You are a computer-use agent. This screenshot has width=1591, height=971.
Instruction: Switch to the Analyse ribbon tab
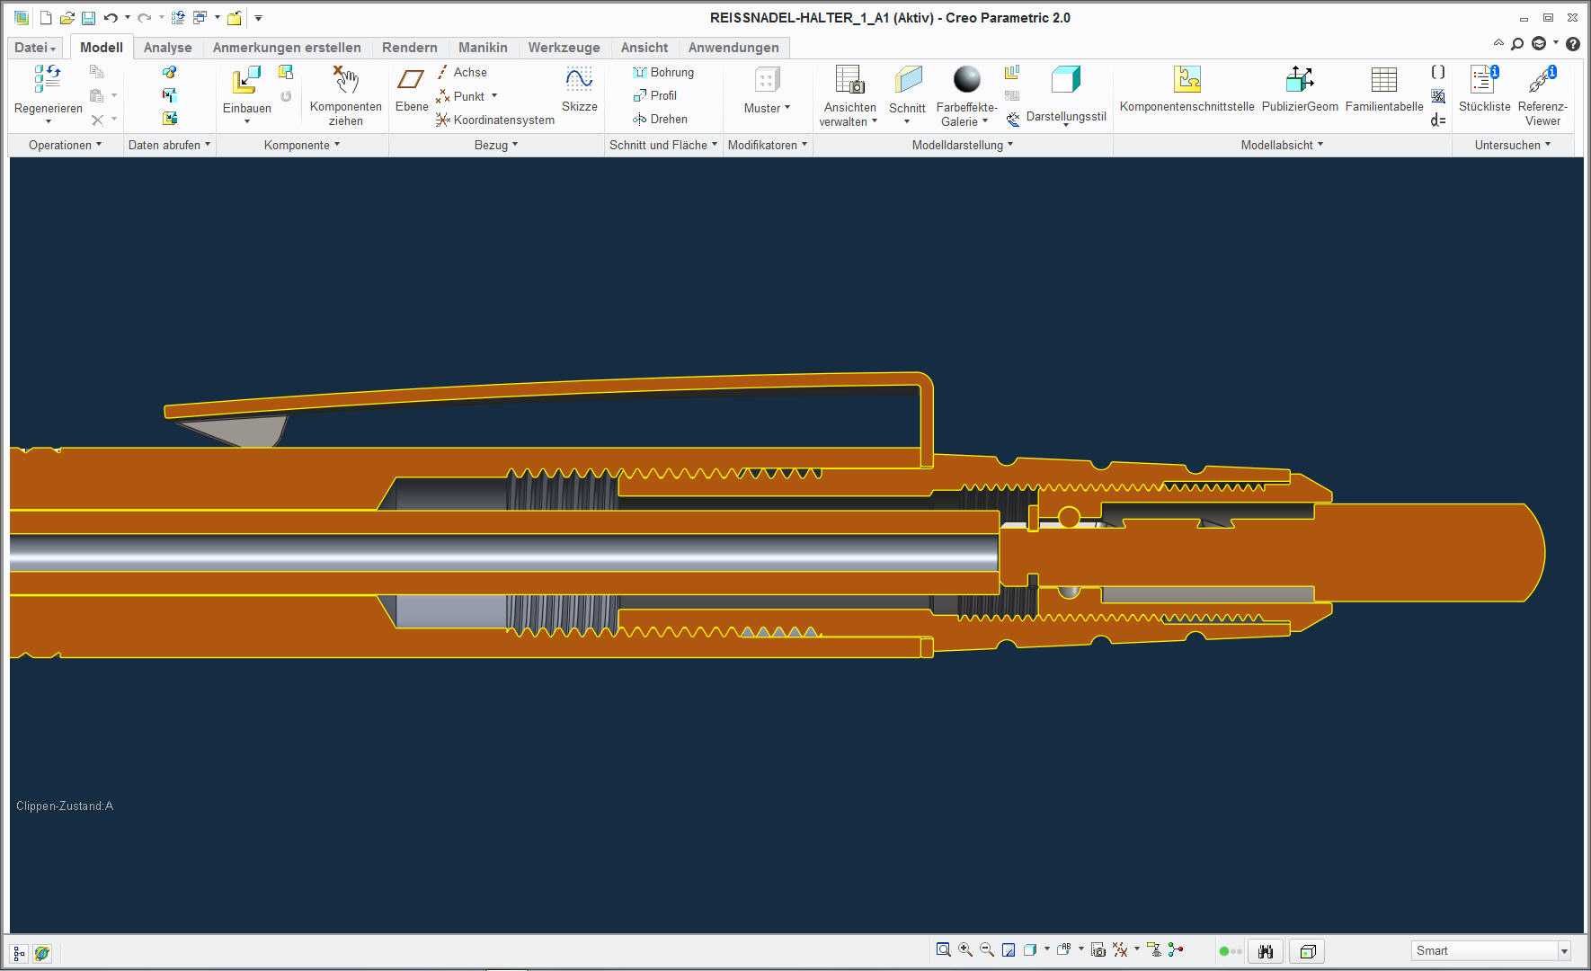pyautogui.click(x=167, y=48)
